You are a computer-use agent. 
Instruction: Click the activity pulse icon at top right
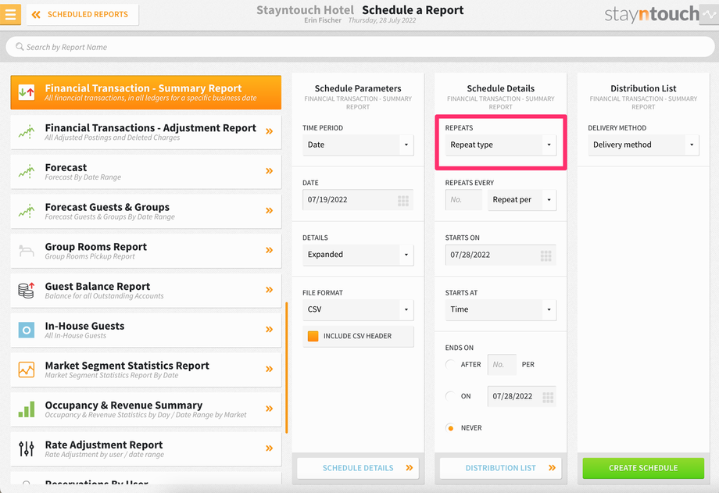coord(710,15)
